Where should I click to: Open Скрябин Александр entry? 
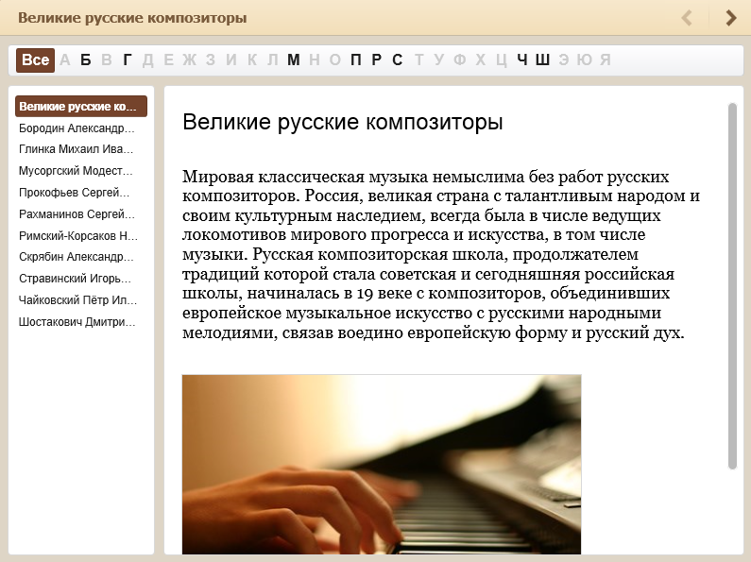[77, 257]
